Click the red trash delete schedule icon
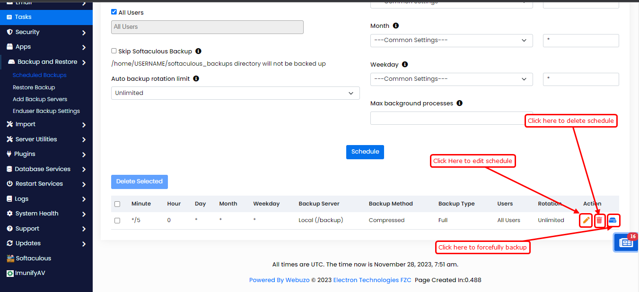The width and height of the screenshot is (639, 292). tap(599, 220)
